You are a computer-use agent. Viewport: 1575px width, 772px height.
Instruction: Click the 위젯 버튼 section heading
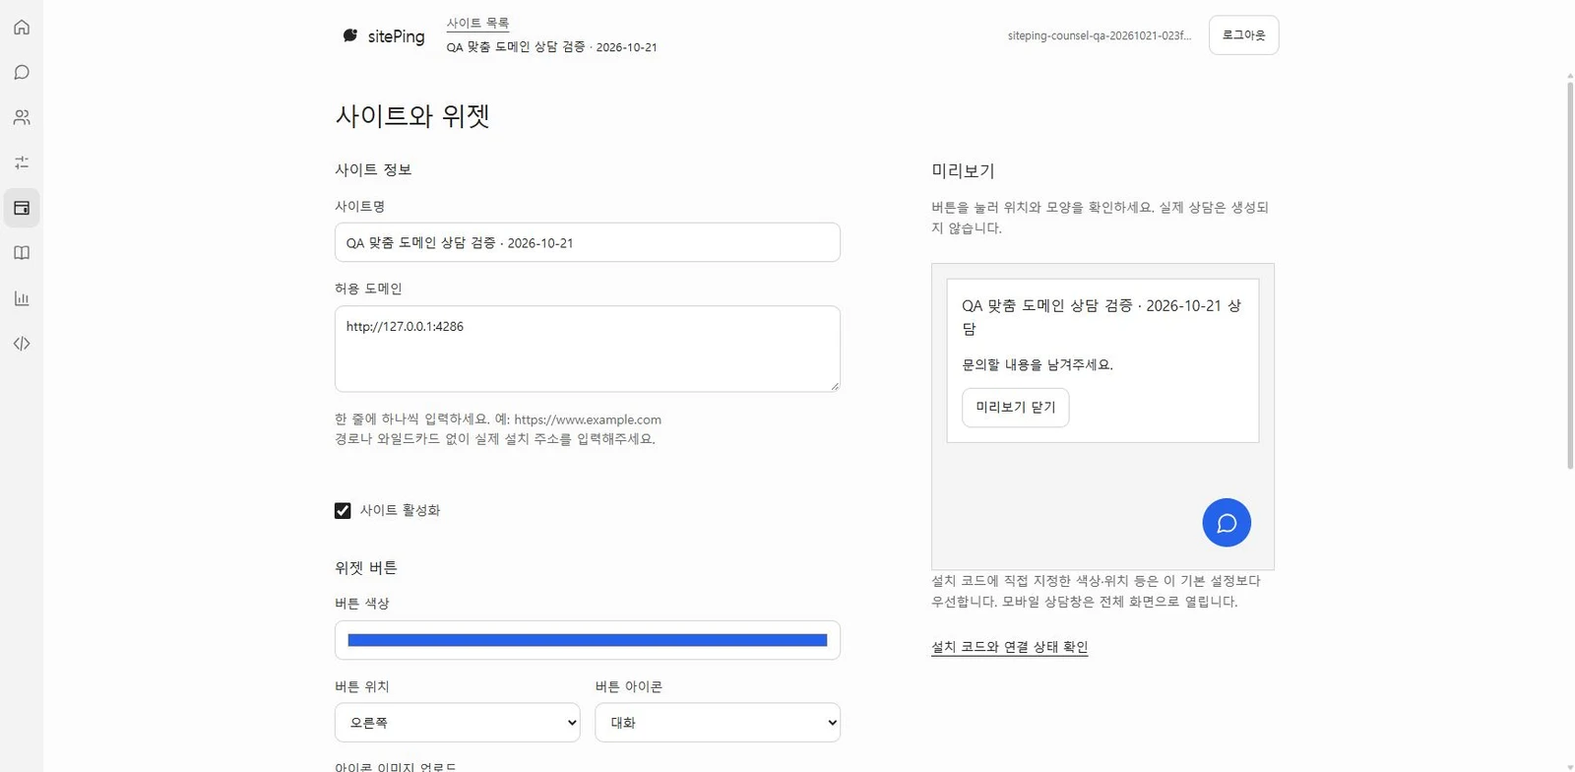click(366, 568)
